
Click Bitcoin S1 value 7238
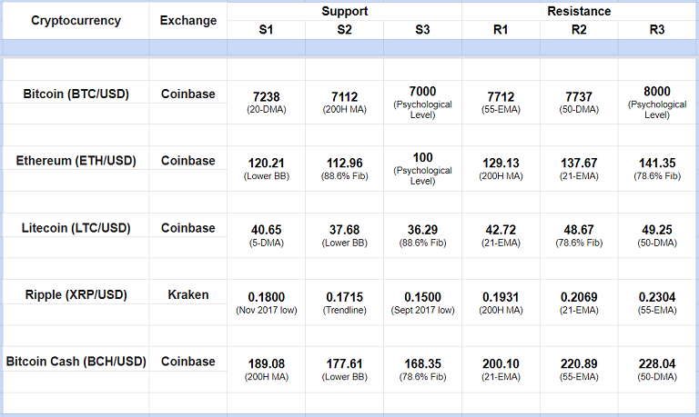click(x=266, y=96)
